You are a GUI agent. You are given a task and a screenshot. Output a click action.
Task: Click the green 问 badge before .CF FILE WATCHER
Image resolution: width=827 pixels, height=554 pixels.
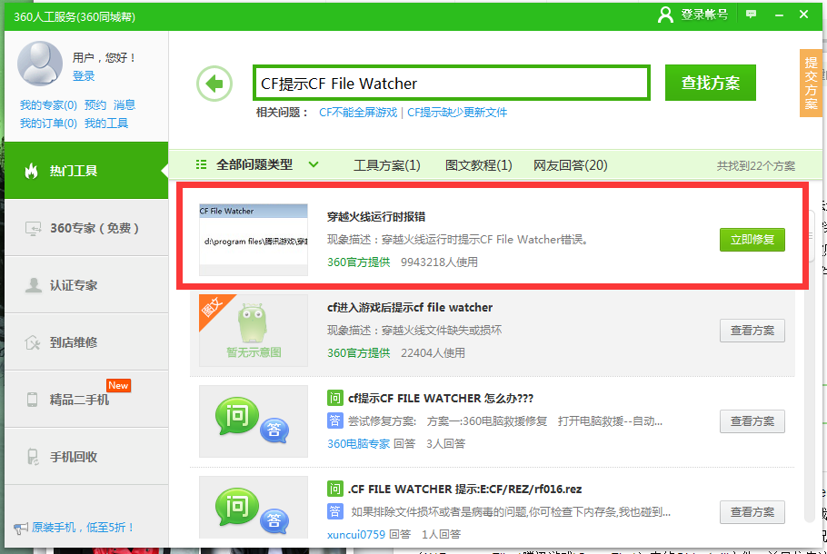[x=335, y=489]
